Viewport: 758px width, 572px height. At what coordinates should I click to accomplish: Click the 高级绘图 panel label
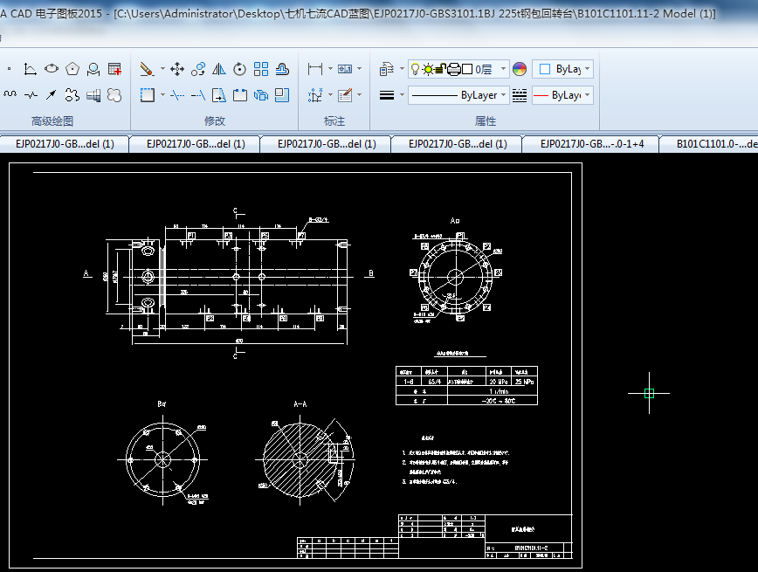[x=52, y=121]
